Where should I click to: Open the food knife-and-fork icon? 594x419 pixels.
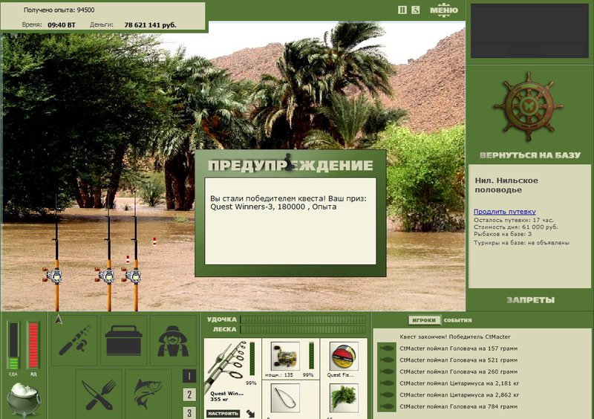[99, 394]
